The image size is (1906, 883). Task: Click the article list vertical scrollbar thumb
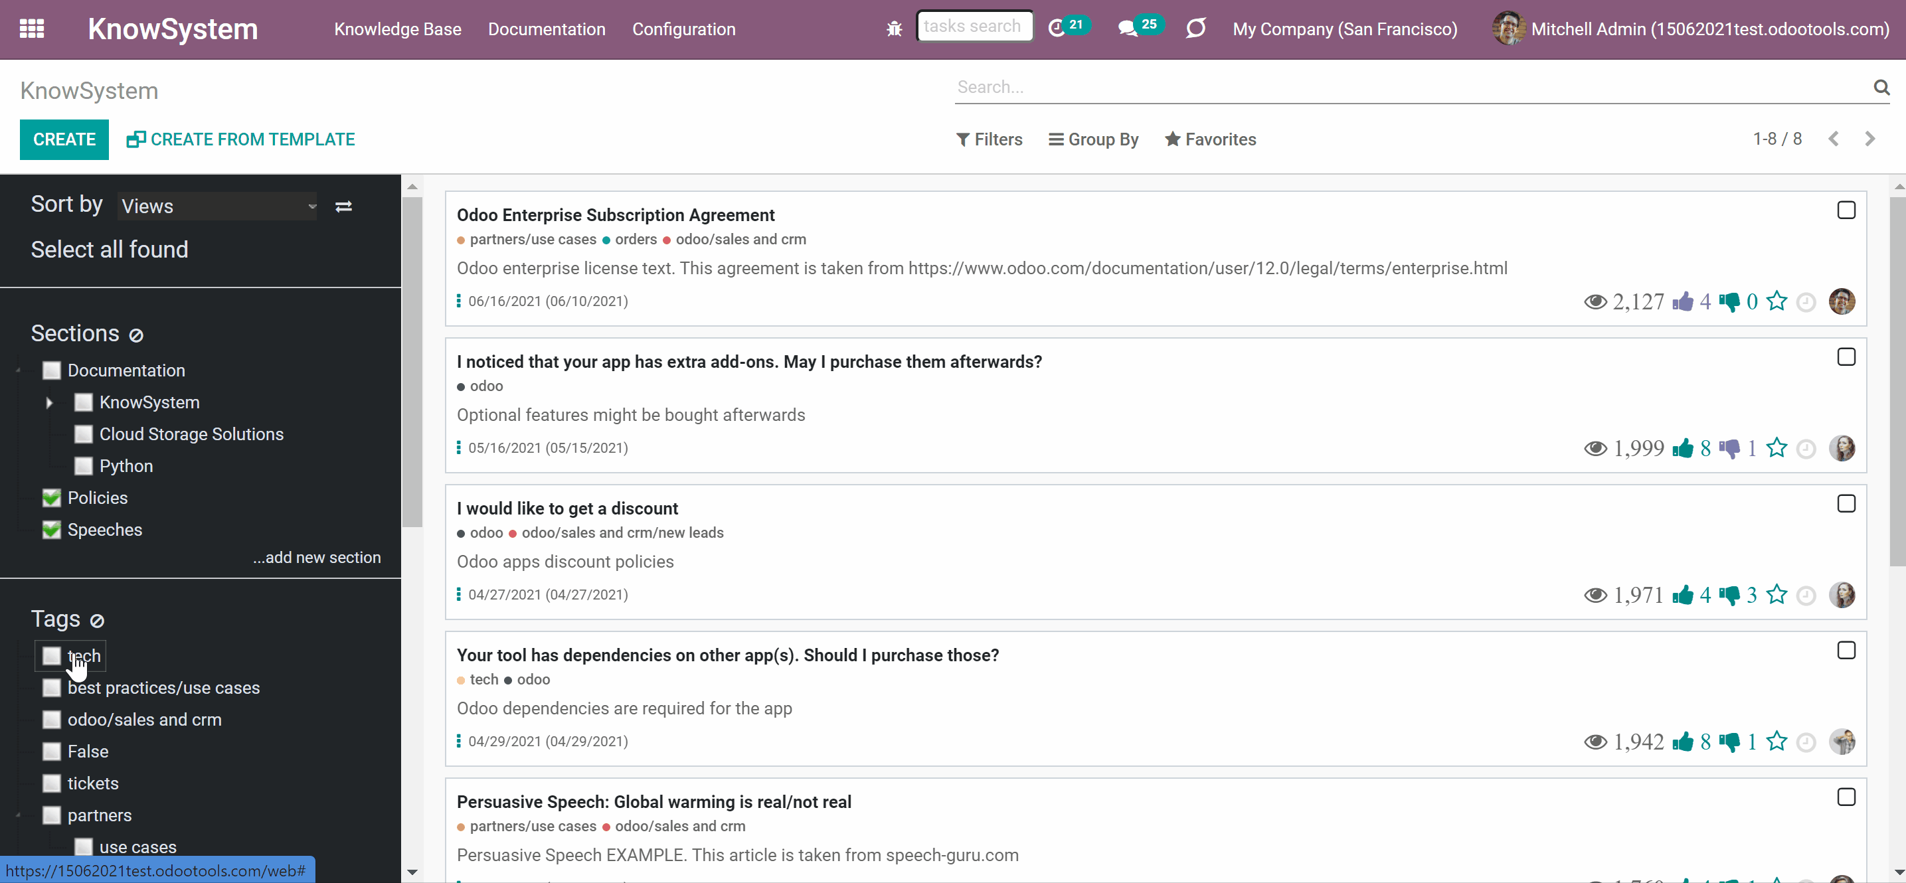click(1897, 381)
